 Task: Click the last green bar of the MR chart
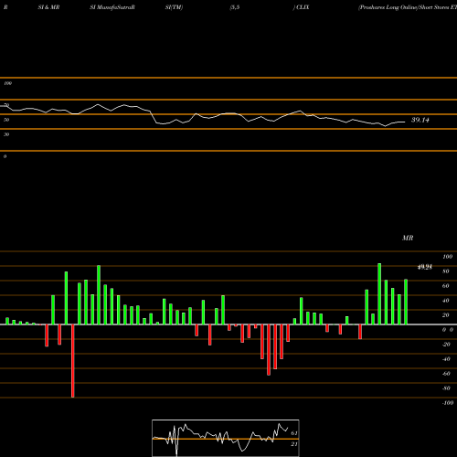(406, 302)
